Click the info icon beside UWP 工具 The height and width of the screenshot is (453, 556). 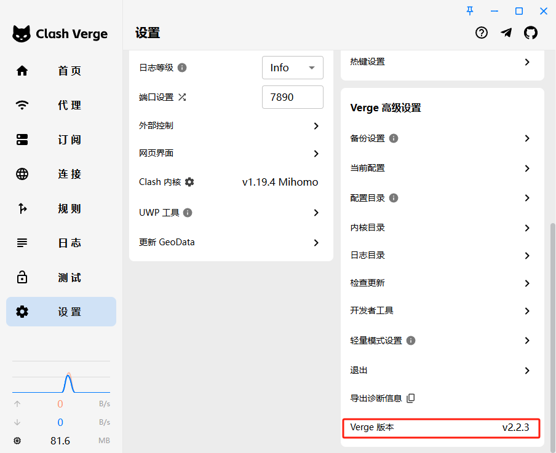tap(188, 213)
